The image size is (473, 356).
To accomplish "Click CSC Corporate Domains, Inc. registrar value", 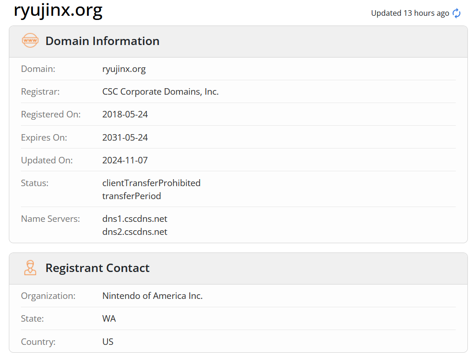I will click(x=160, y=91).
